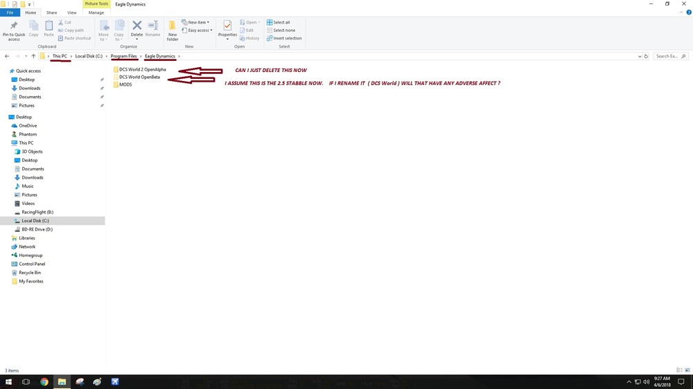693x389 pixels.
Task: Select the DCS World 2 OpenAlpha folder
Action: pos(140,69)
